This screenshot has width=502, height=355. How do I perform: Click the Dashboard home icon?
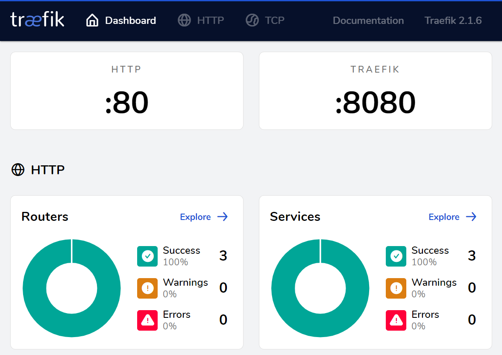pyautogui.click(x=92, y=21)
